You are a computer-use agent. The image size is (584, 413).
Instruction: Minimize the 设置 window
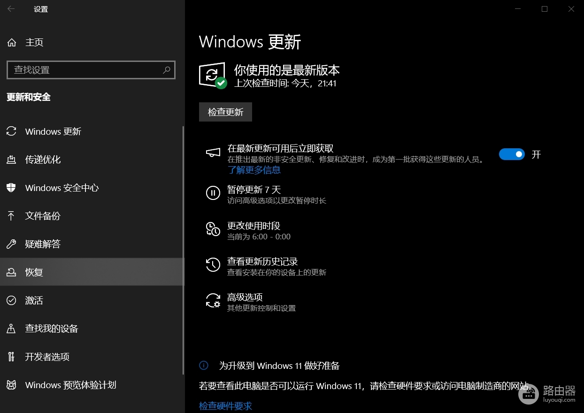518,9
